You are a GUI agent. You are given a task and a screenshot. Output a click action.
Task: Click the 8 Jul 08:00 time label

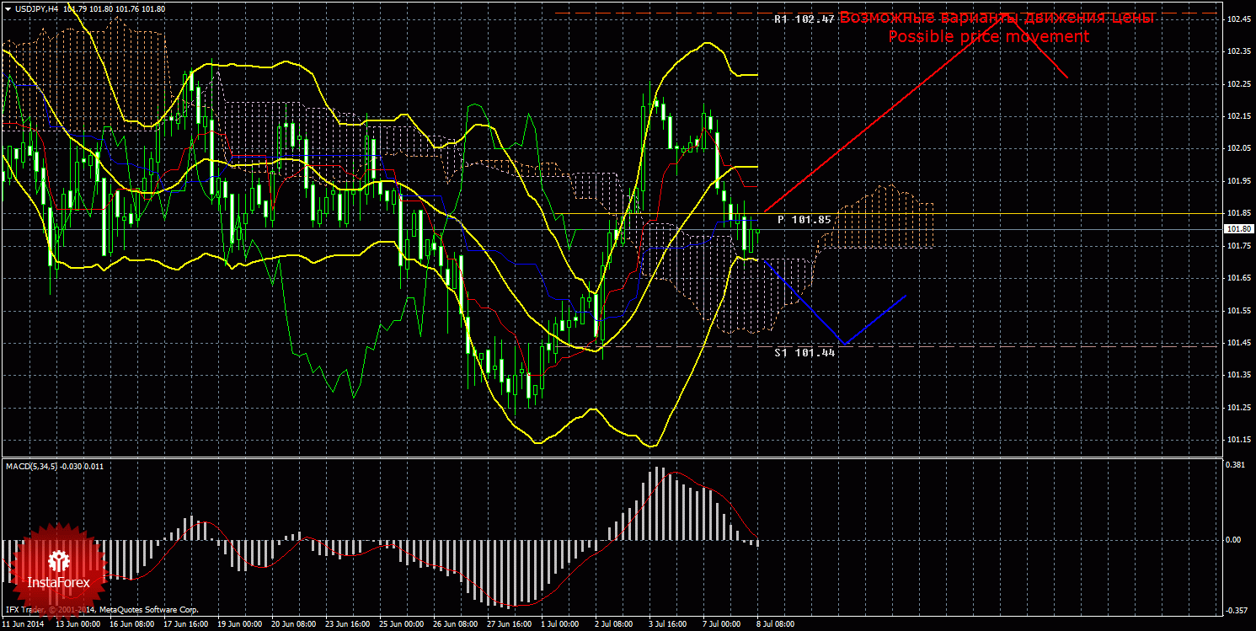(776, 624)
